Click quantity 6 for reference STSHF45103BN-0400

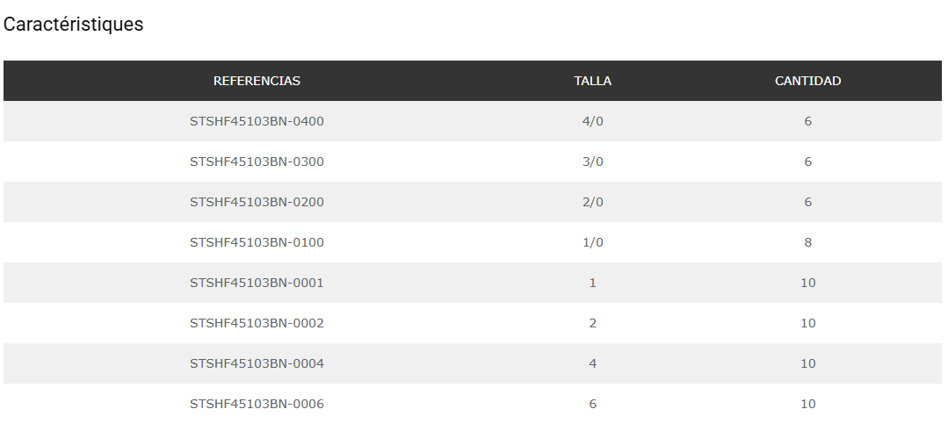(x=807, y=121)
